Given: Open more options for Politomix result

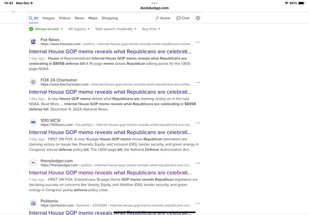Looking at the screenshot, I should [x=198, y=203].
